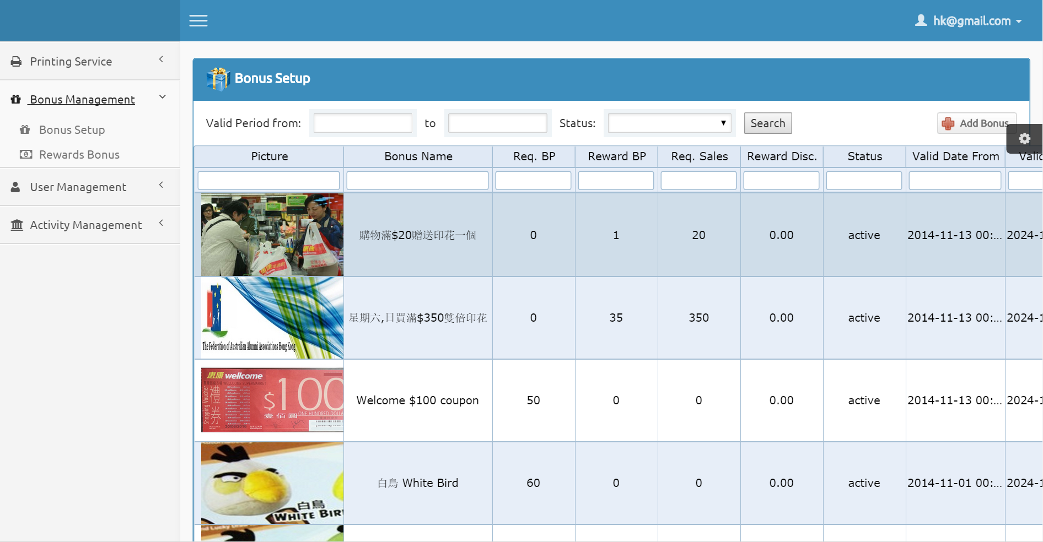The height and width of the screenshot is (542, 1043).
Task: Sort by the Picture column header
Action: [269, 156]
